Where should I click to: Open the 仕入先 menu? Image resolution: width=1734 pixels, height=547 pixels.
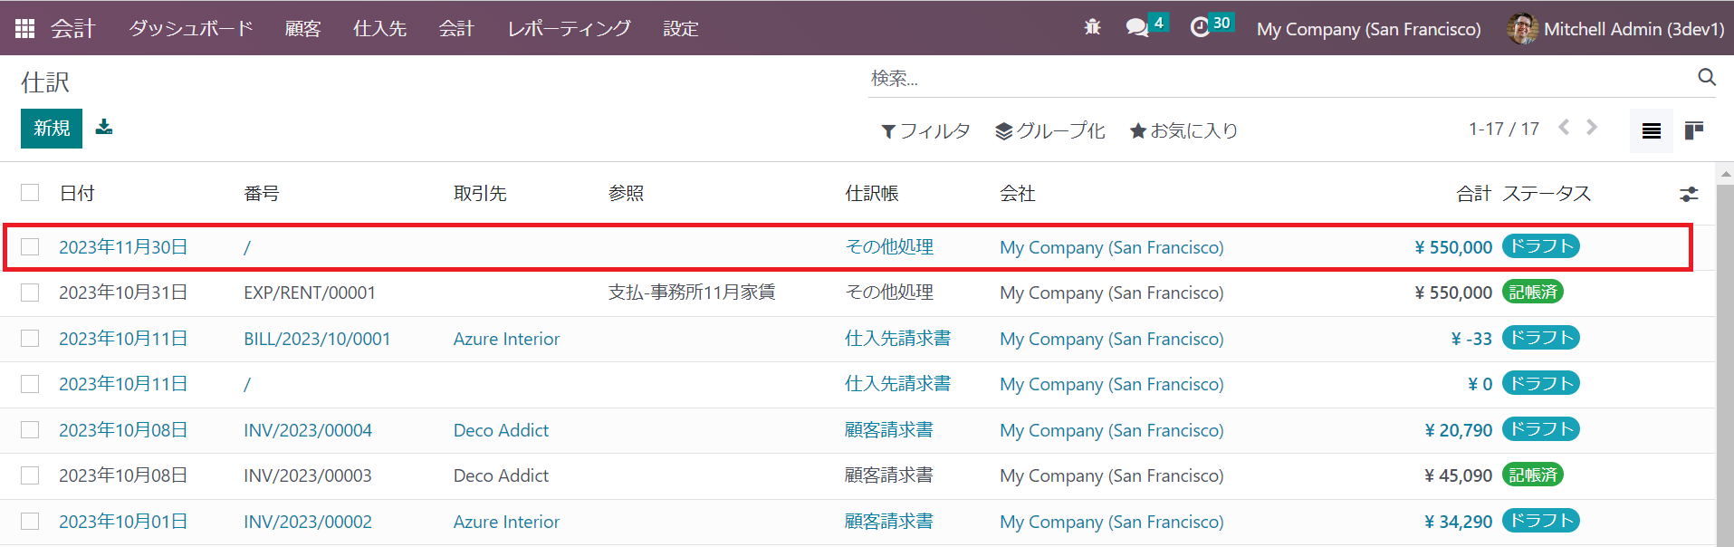click(x=379, y=28)
